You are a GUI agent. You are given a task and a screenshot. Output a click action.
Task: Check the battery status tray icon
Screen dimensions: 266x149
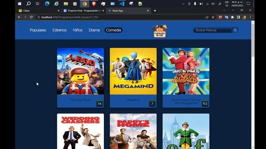(x=201, y=4)
